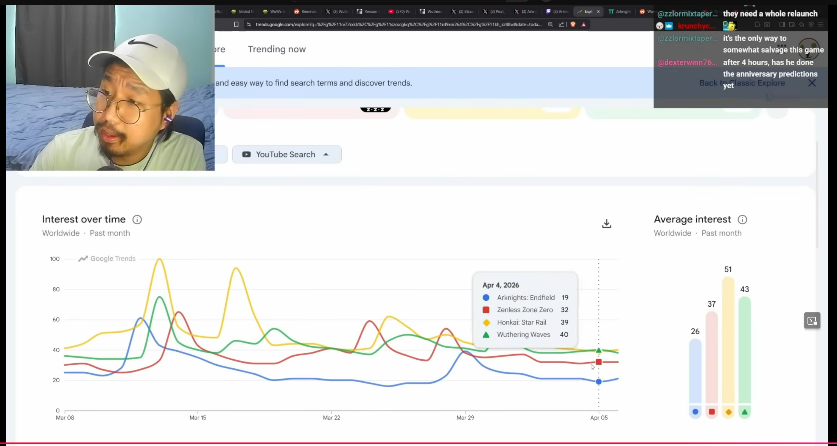This screenshot has width=837, height=446.
Task: Click the @dexterwinn76 username in the chat overlay
Action: 687,62
